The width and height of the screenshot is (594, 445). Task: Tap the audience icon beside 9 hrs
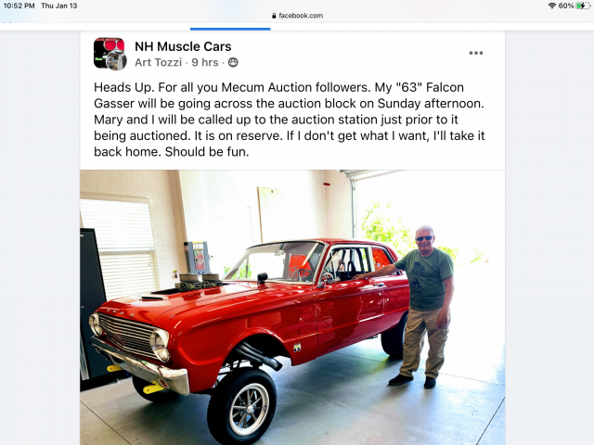[x=233, y=62]
